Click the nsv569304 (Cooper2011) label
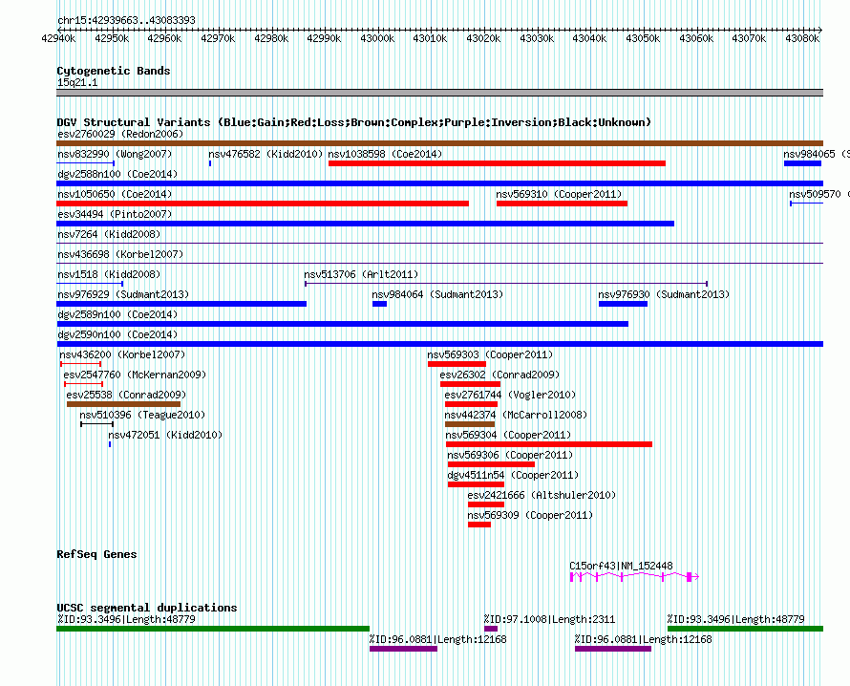This screenshot has width=850, height=686. tap(508, 435)
